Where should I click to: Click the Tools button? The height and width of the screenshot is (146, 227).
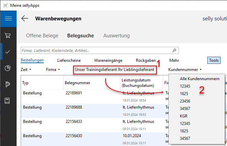coord(214,60)
